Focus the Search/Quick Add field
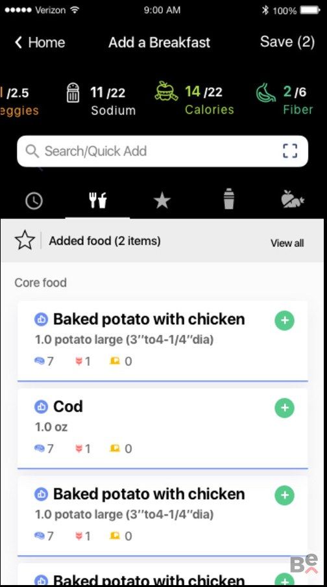The image size is (327, 587). pos(163,151)
